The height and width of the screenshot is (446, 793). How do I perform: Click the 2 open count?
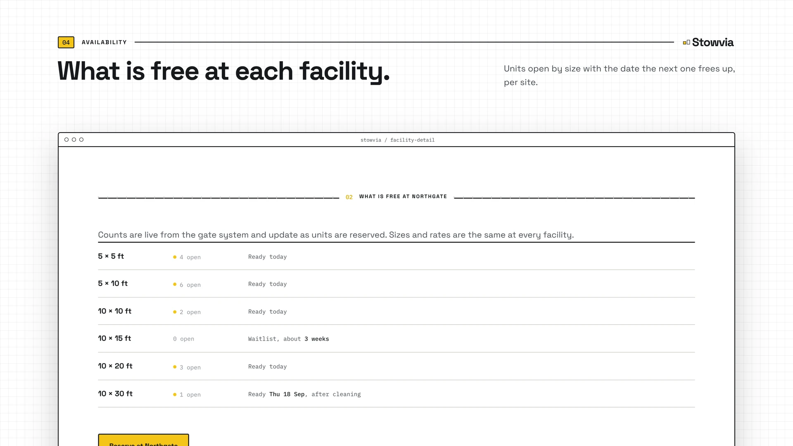(190, 312)
